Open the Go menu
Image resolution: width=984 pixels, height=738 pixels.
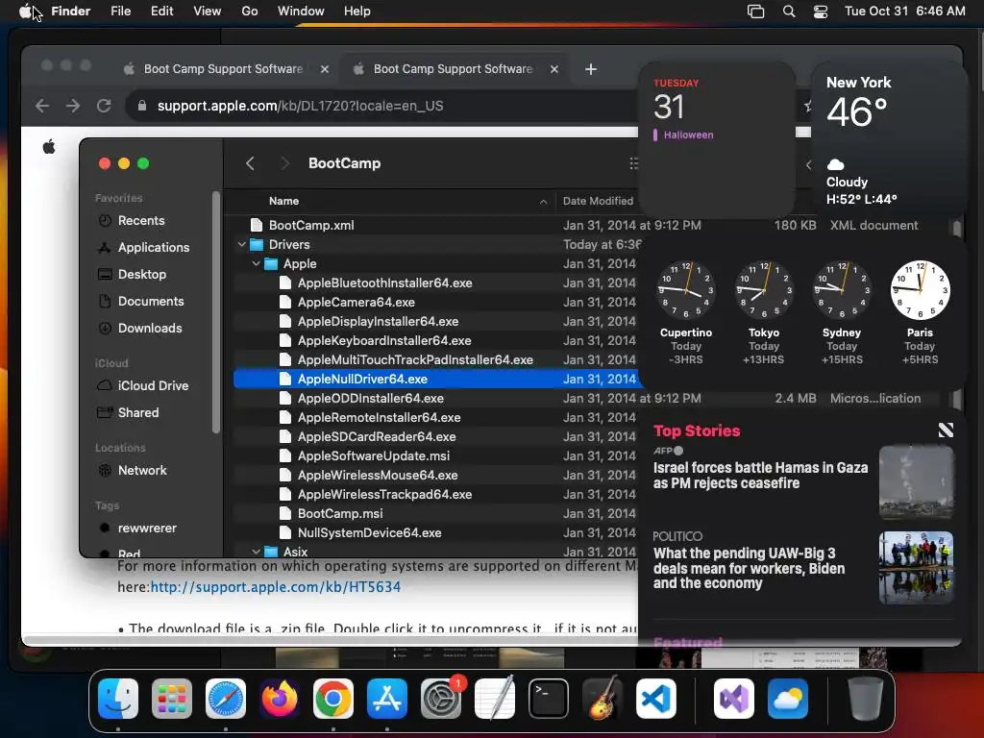click(250, 12)
